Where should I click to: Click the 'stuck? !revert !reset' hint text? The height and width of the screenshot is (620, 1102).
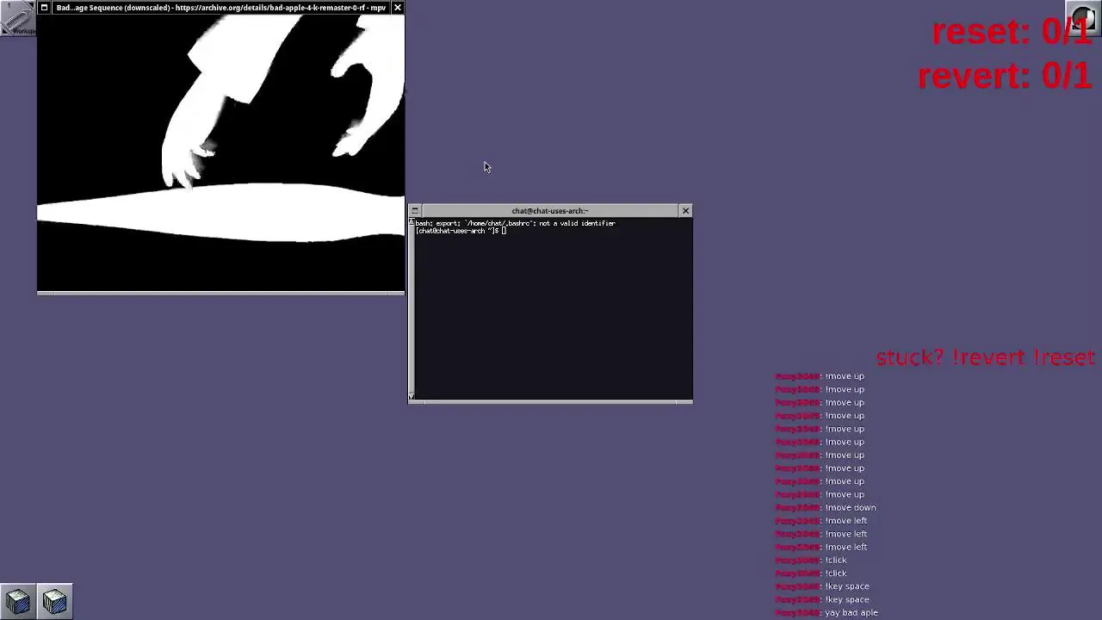(985, 357)
